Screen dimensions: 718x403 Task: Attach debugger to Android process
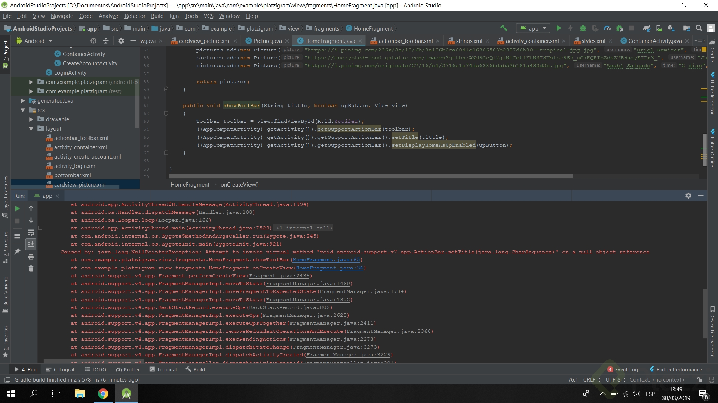pos(620,28)
